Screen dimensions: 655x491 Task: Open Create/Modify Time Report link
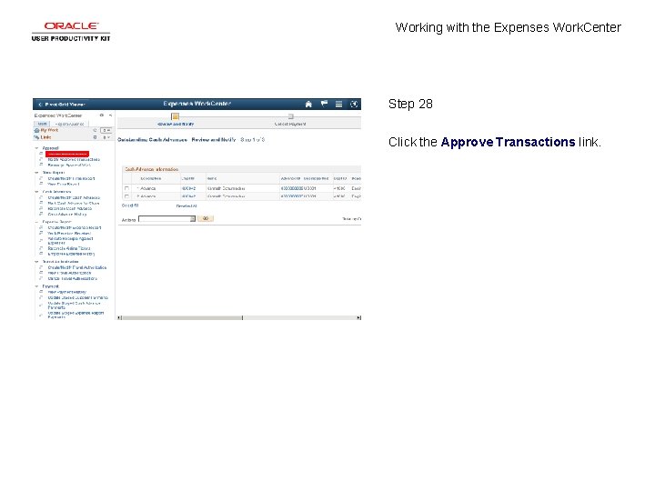pyautogui.click(x=71, y=178)
